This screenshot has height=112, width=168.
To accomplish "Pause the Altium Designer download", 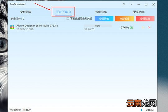I will pos(143,28).
